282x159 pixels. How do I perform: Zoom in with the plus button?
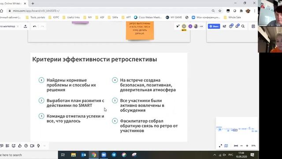[247, 146]
